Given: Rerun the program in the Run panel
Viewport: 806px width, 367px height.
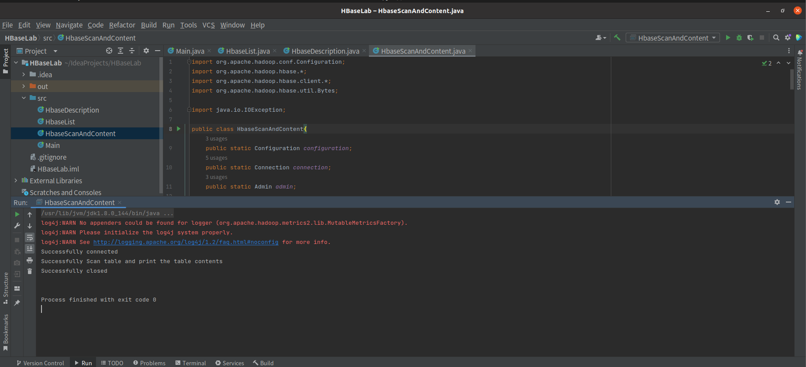Looking at the screenshot, I should (x=17, y=214).
